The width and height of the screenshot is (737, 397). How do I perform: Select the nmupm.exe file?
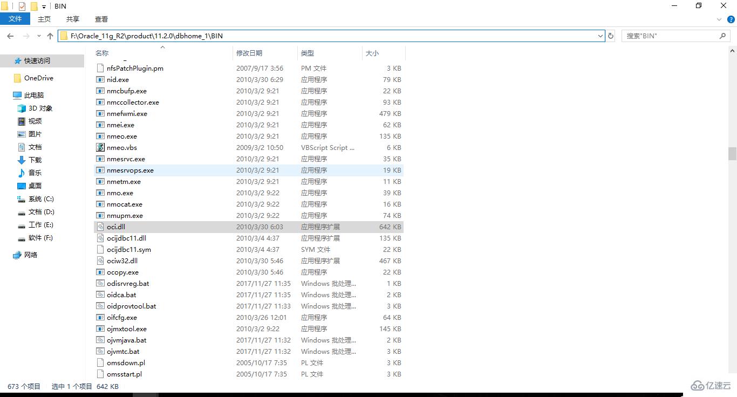click(x=249, y=215)
